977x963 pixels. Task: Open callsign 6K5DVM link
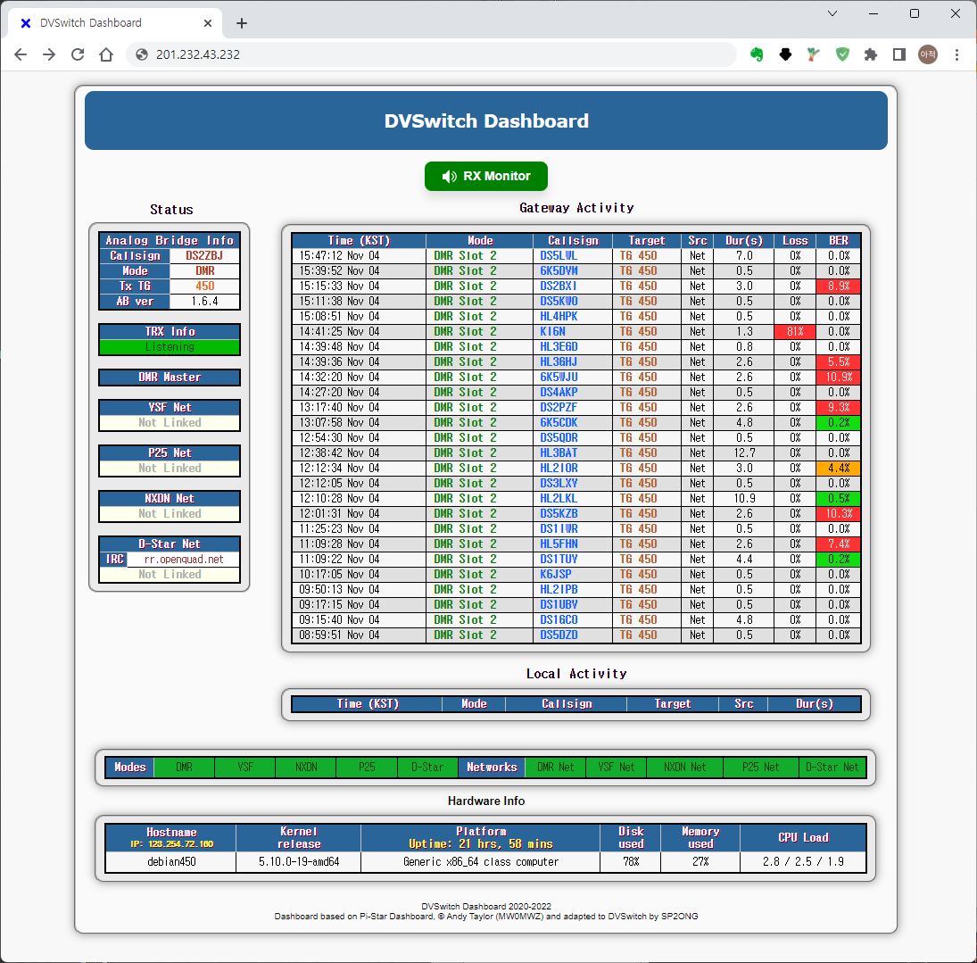[x=559, y=270]
